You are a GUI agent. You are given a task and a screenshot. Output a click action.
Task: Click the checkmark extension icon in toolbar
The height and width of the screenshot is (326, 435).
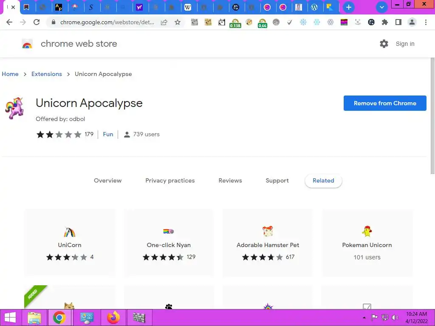[289, 22]
